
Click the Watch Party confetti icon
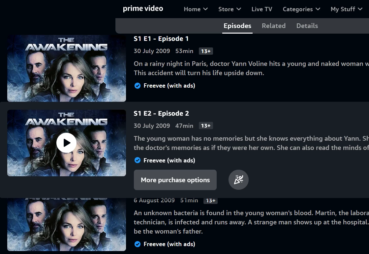238,180
